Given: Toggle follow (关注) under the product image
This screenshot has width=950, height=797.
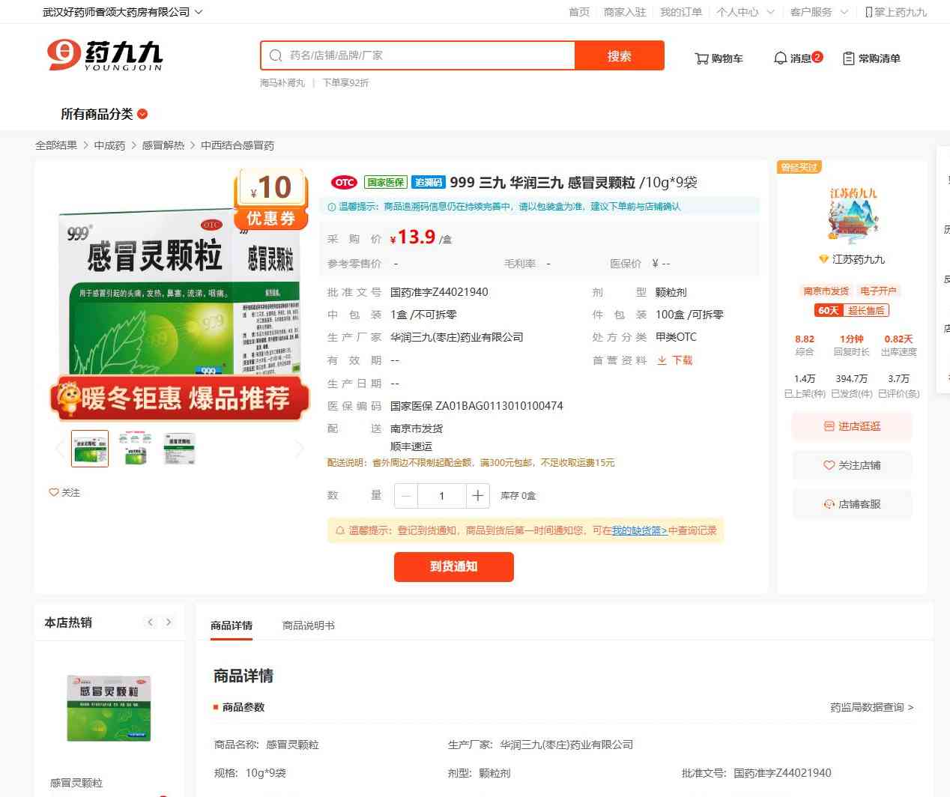Looking at the screenshot, I should (64, 493).
